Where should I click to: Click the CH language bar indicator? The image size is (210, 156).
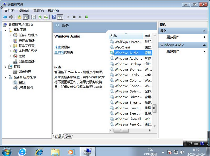[191, 143]
